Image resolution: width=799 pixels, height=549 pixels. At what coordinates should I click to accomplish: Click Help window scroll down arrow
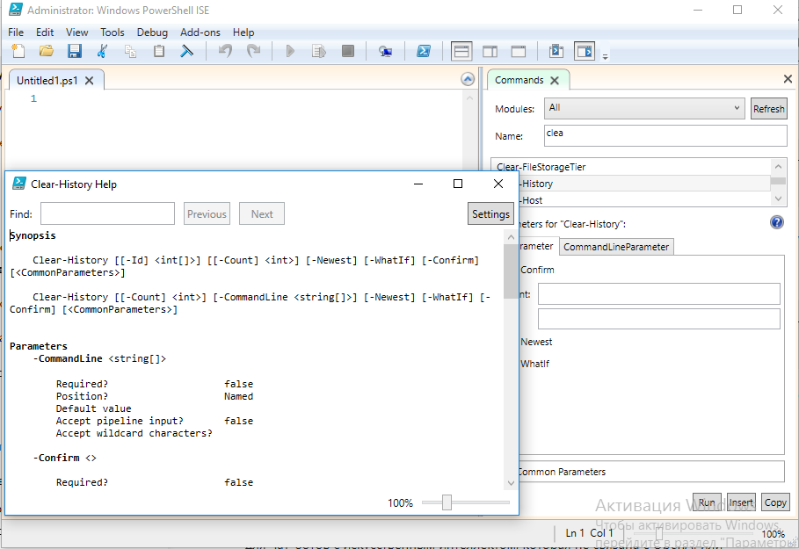click(x=511, y=483)
